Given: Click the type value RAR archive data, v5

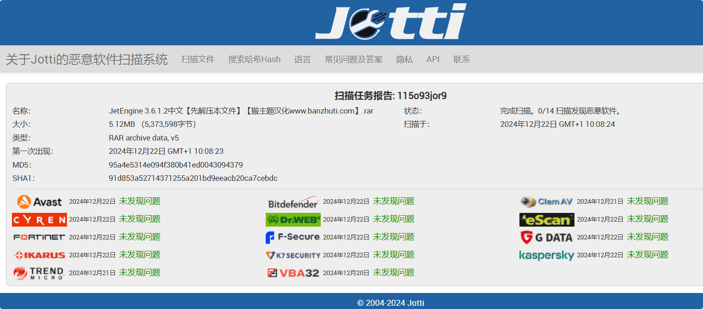Looking at the screenshot, I should click(x=144, y=138).
